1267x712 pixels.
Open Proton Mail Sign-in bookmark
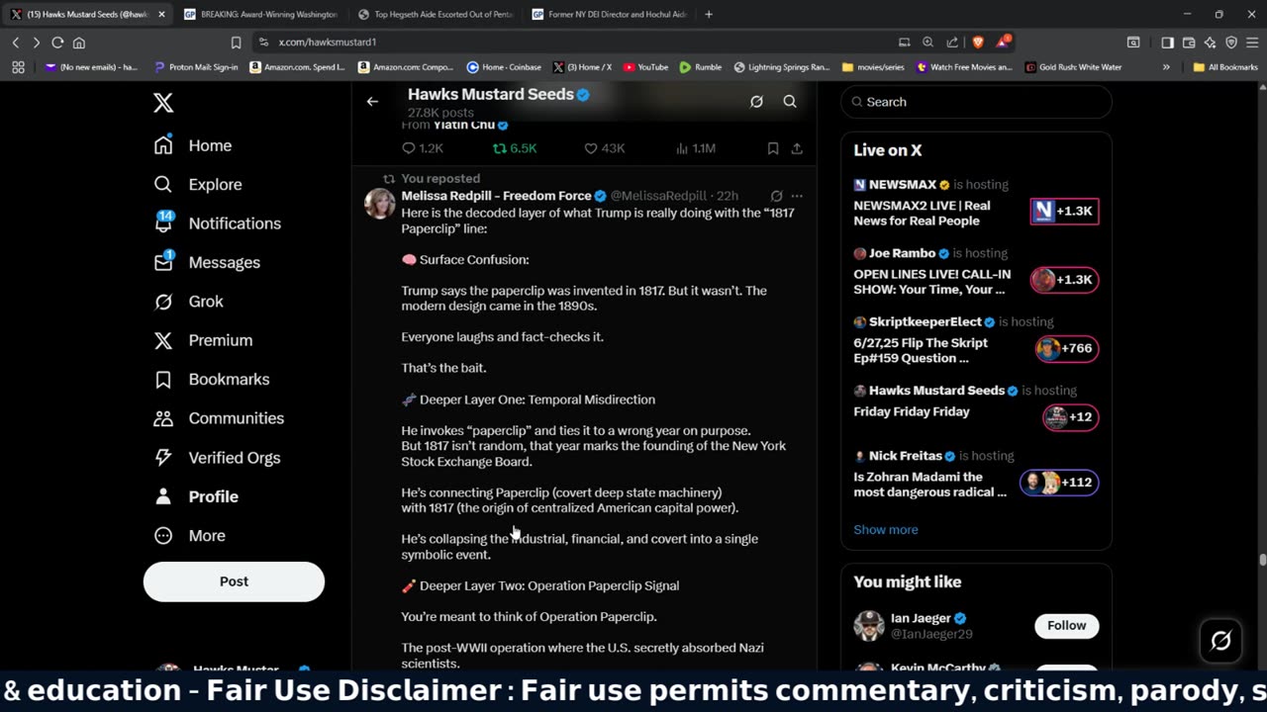tap(197, 67)
